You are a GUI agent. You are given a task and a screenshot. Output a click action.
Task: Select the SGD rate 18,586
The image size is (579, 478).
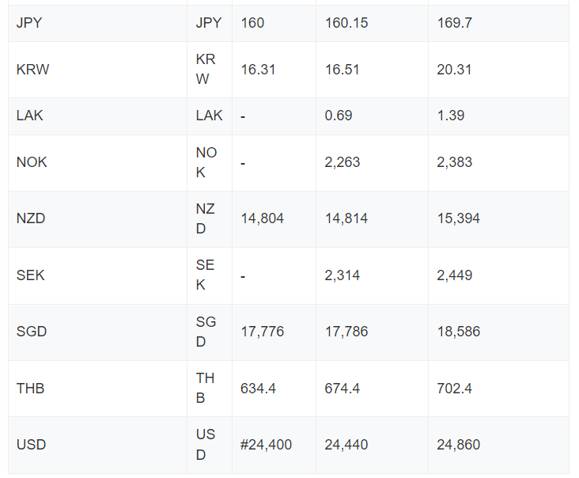[459, 332]
